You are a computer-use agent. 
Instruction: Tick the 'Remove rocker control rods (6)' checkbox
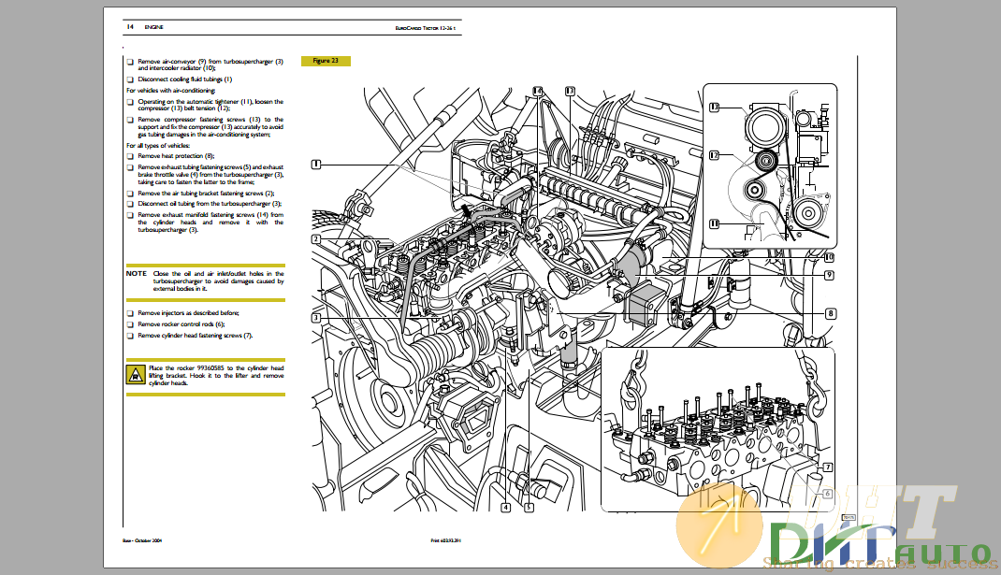(x=130, y=324)
